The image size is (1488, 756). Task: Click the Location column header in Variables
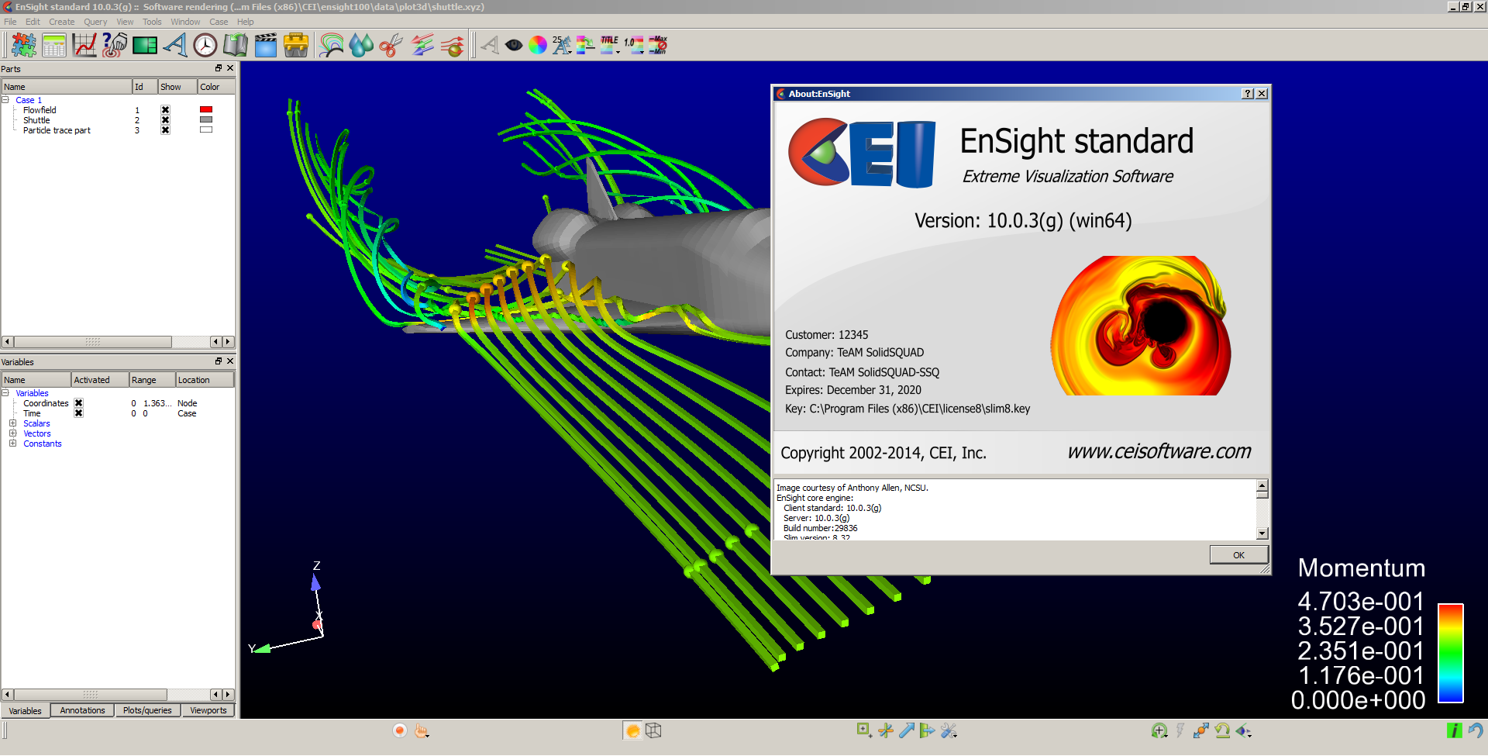pyautogui.click(x=205, y=380)
